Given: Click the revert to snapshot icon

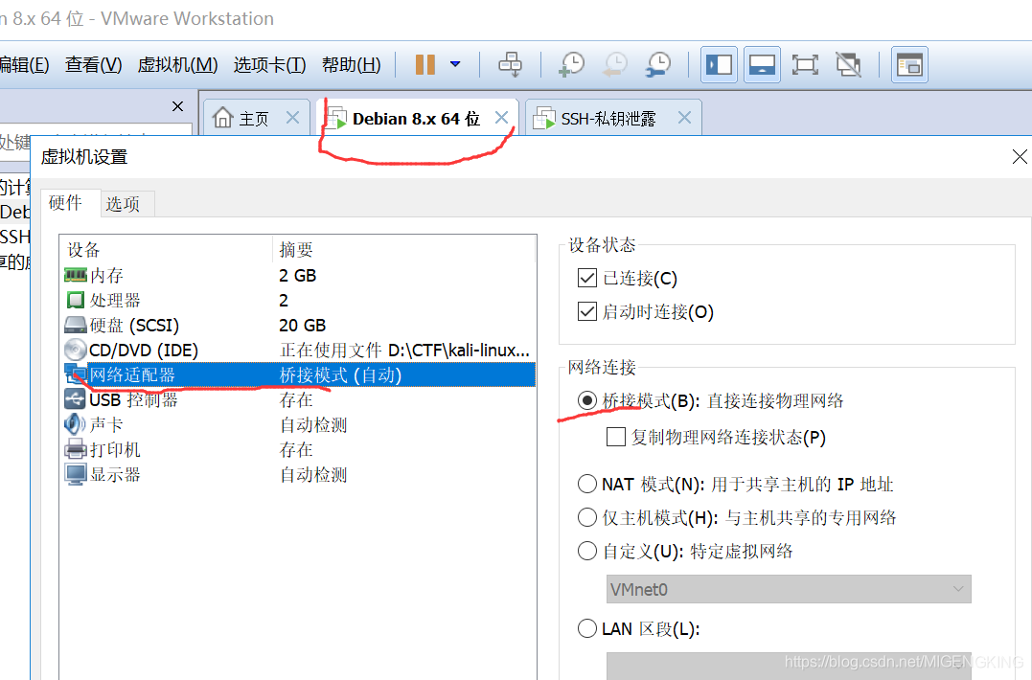Looking at the screenshot, I should tap(615, 64).
